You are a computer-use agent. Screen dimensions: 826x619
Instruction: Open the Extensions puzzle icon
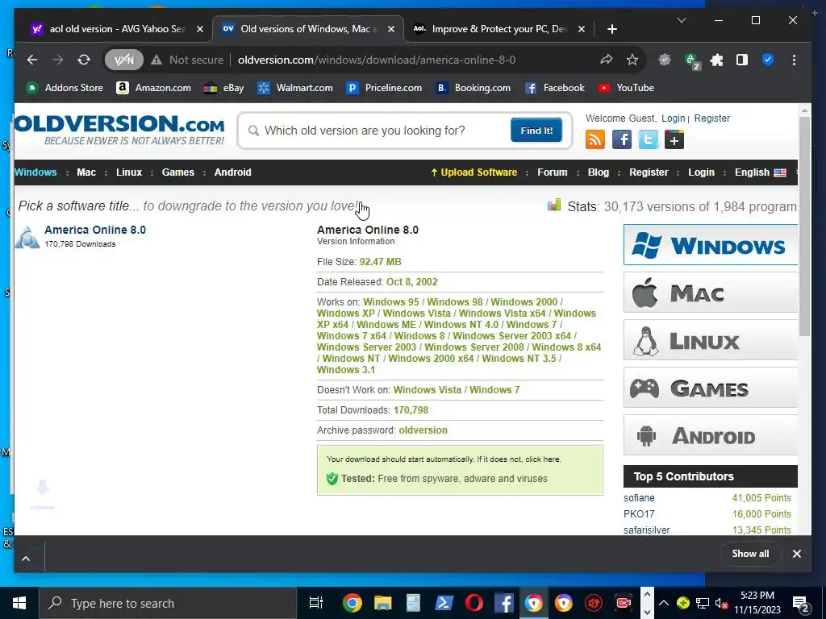click(716, 60)
